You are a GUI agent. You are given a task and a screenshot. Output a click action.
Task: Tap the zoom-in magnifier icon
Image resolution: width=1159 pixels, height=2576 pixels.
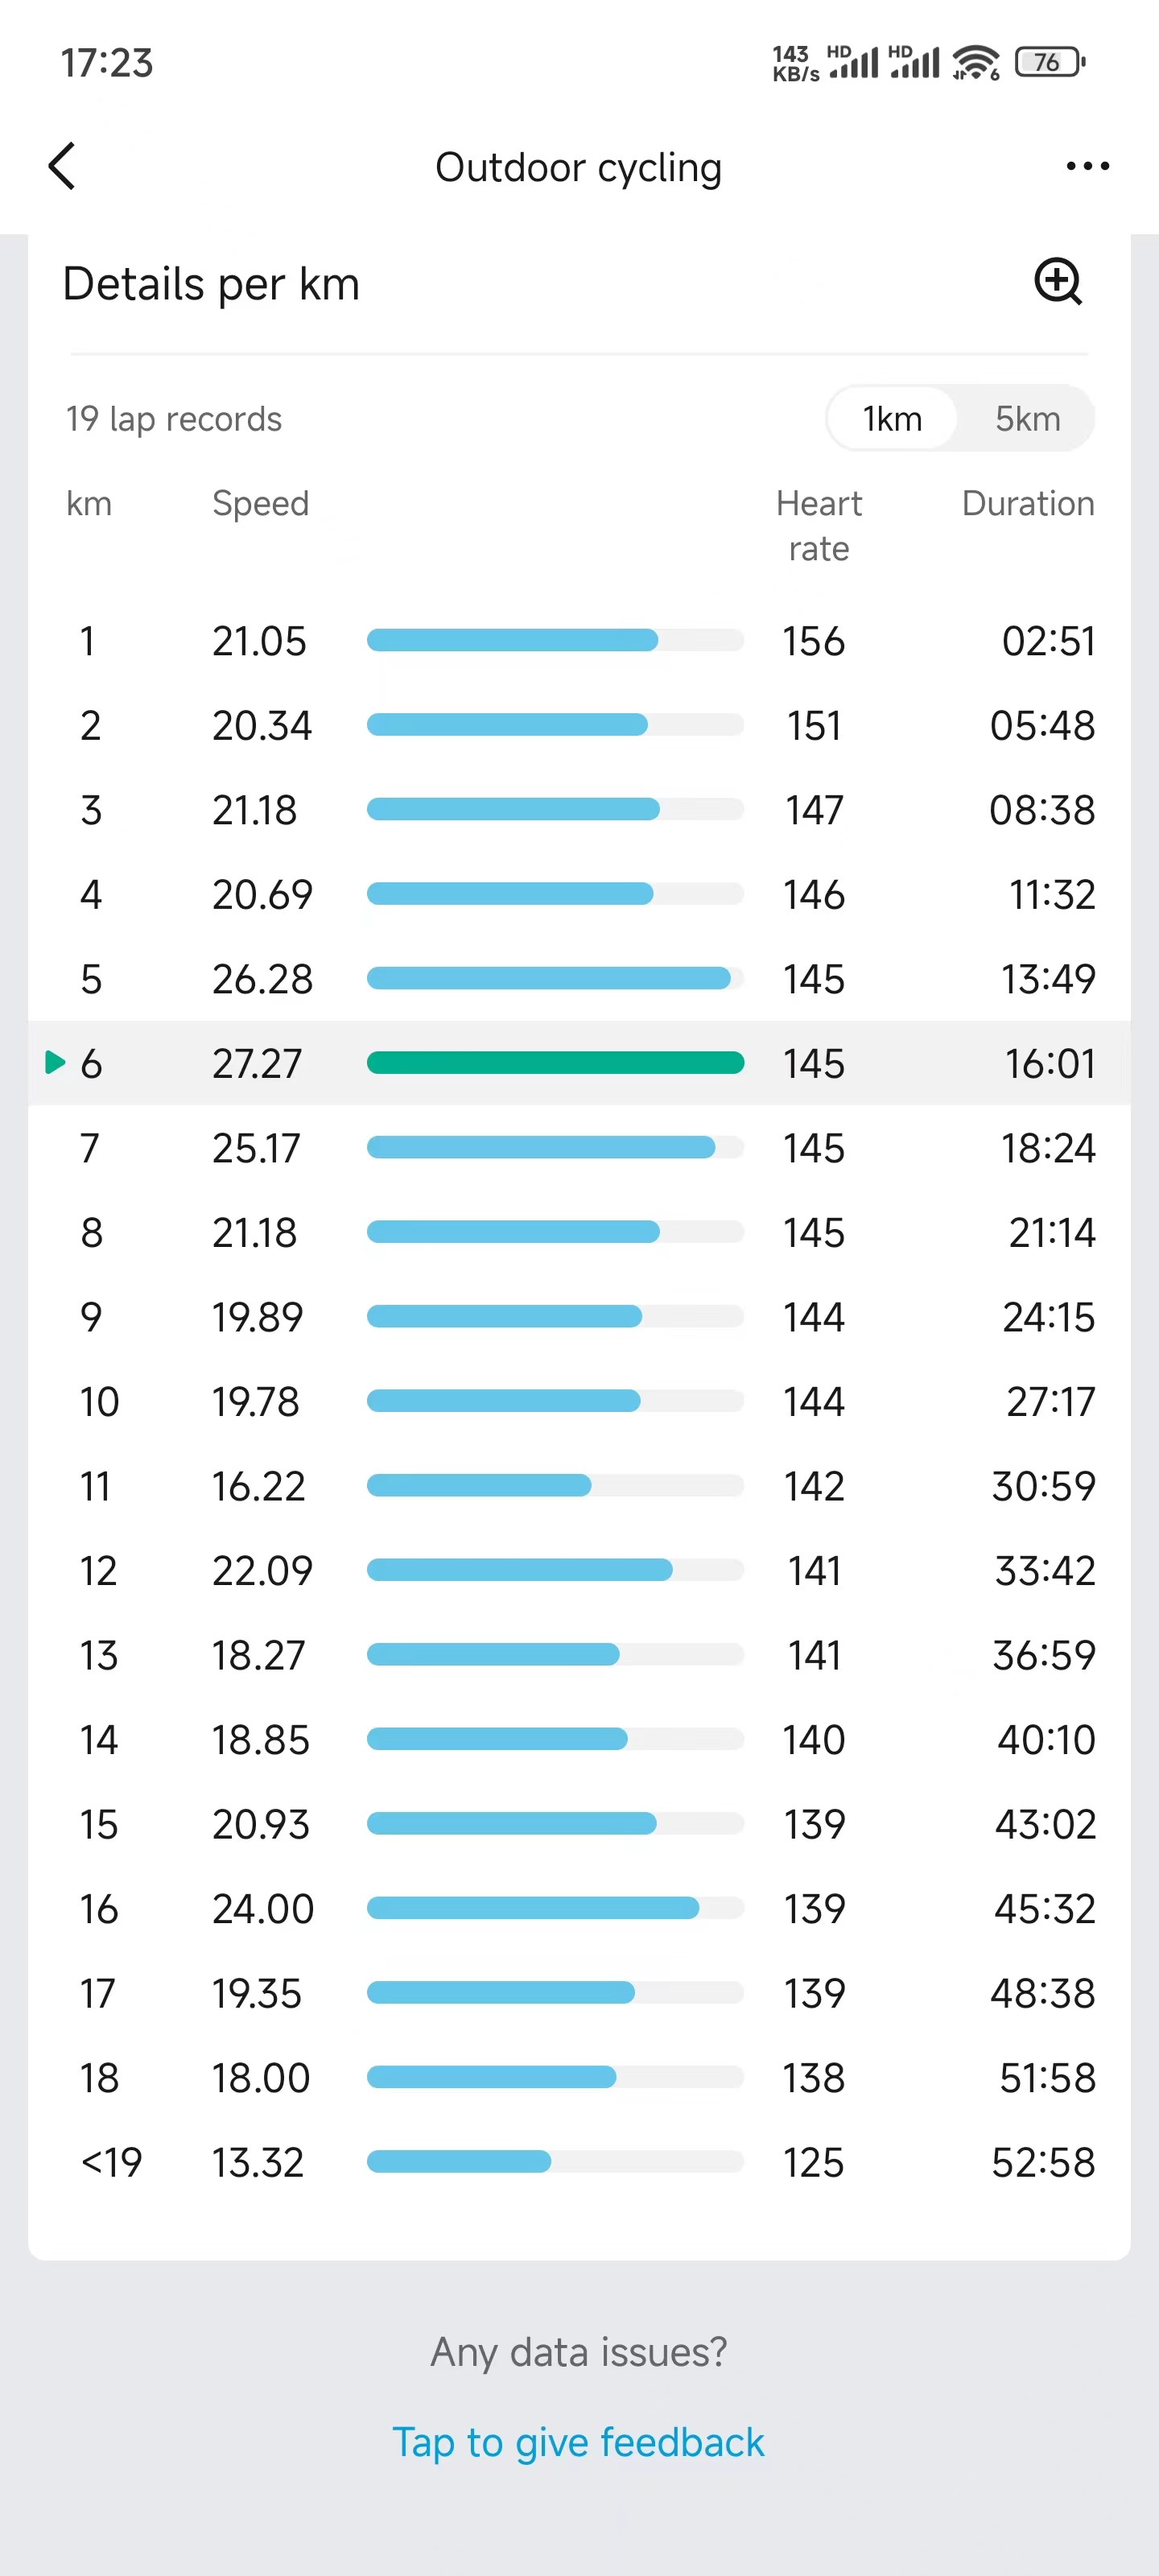pyautogui.click(x=1058, y=281)
